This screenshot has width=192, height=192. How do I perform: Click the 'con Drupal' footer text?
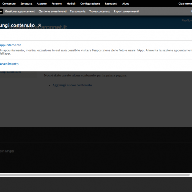pos(7,151)
